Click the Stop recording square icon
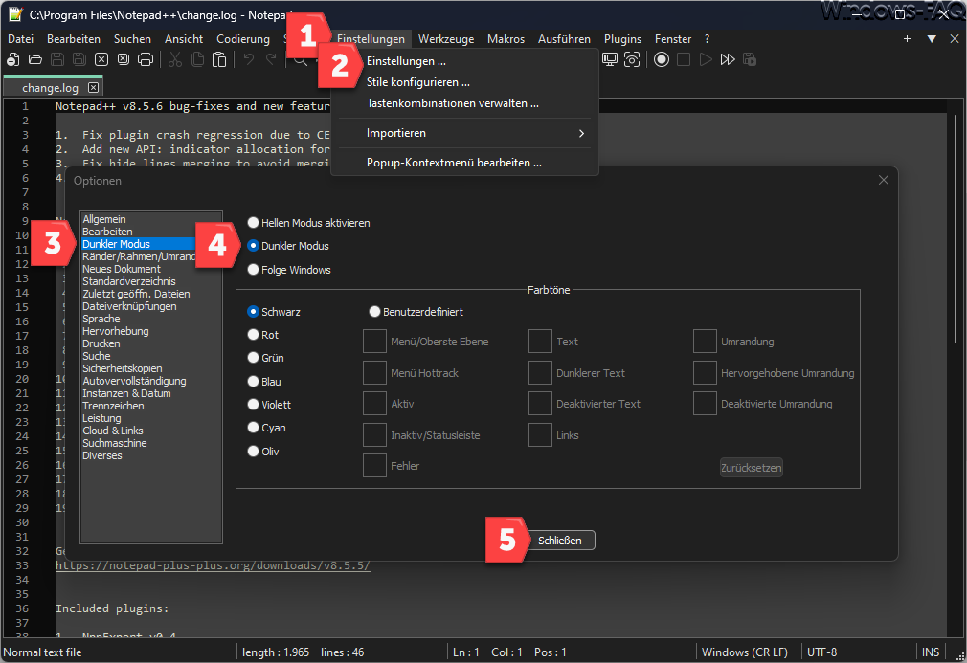Screen dimensions: 967x663 [684, 59]
